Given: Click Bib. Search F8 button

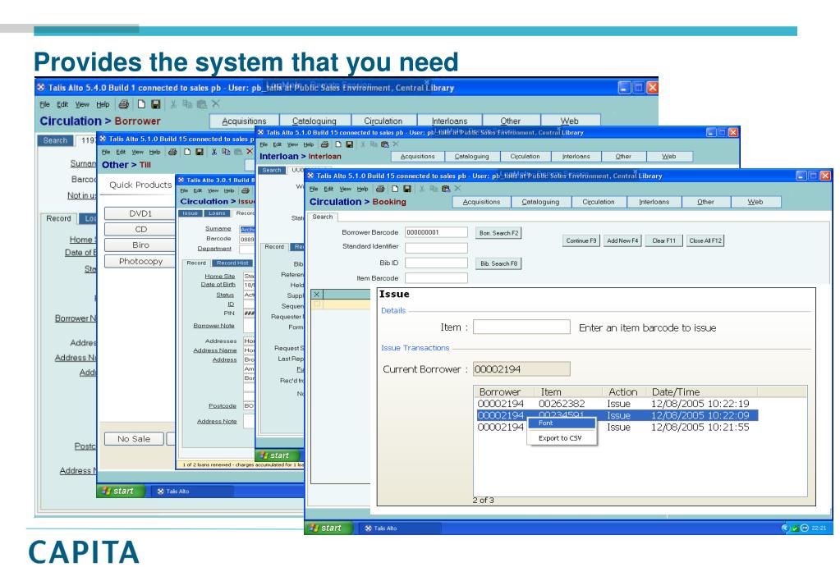Looking at the screenshot, I should point(498,263).
